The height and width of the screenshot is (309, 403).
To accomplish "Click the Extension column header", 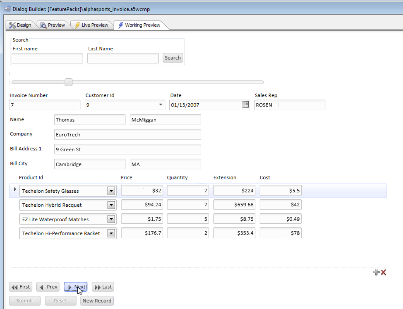I will click(225, 177).
